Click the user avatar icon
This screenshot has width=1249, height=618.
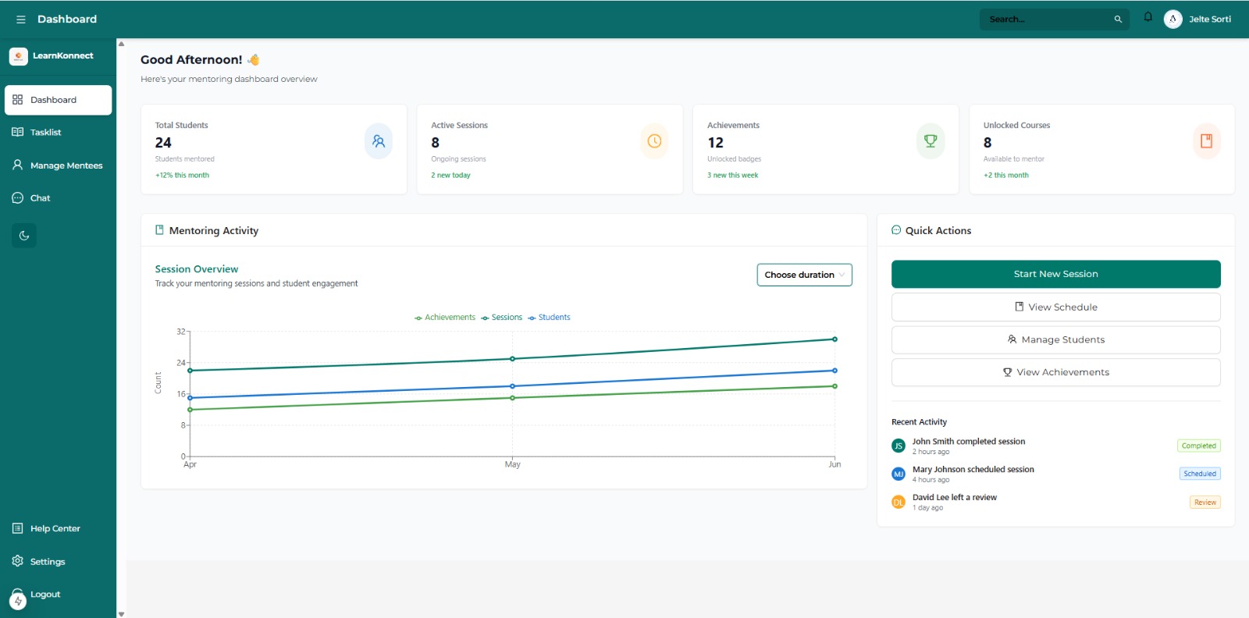(1172, 20)
